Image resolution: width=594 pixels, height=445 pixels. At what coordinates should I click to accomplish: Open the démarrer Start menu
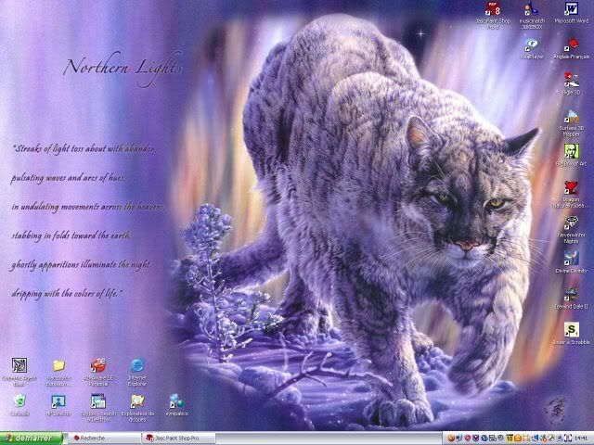(32, 438)
